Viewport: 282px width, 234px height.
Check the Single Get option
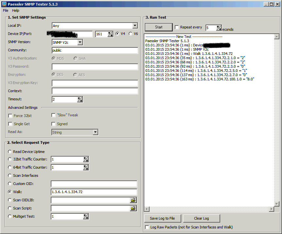coord(10,124)
